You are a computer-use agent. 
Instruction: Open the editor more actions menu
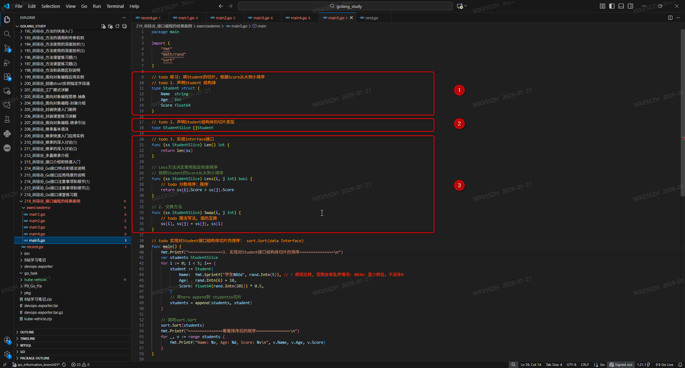[x=678, y=17]
